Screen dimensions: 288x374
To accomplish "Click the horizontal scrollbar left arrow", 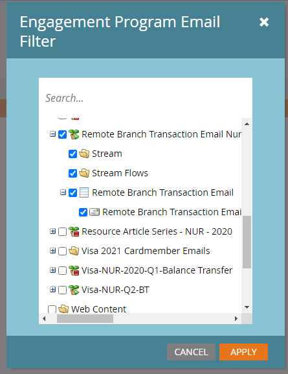I will click(44, 319).
